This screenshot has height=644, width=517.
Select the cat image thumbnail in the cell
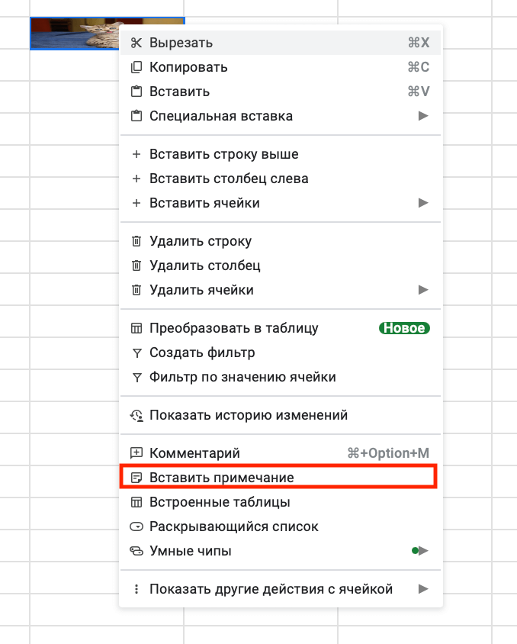click(x=75, y=34)
